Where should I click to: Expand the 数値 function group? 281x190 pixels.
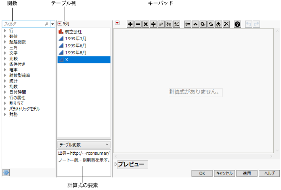5,36
